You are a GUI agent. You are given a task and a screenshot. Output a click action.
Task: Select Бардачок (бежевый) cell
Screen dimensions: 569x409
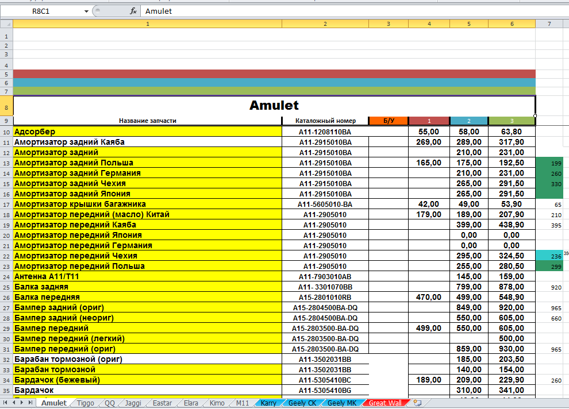click(147, 380)
